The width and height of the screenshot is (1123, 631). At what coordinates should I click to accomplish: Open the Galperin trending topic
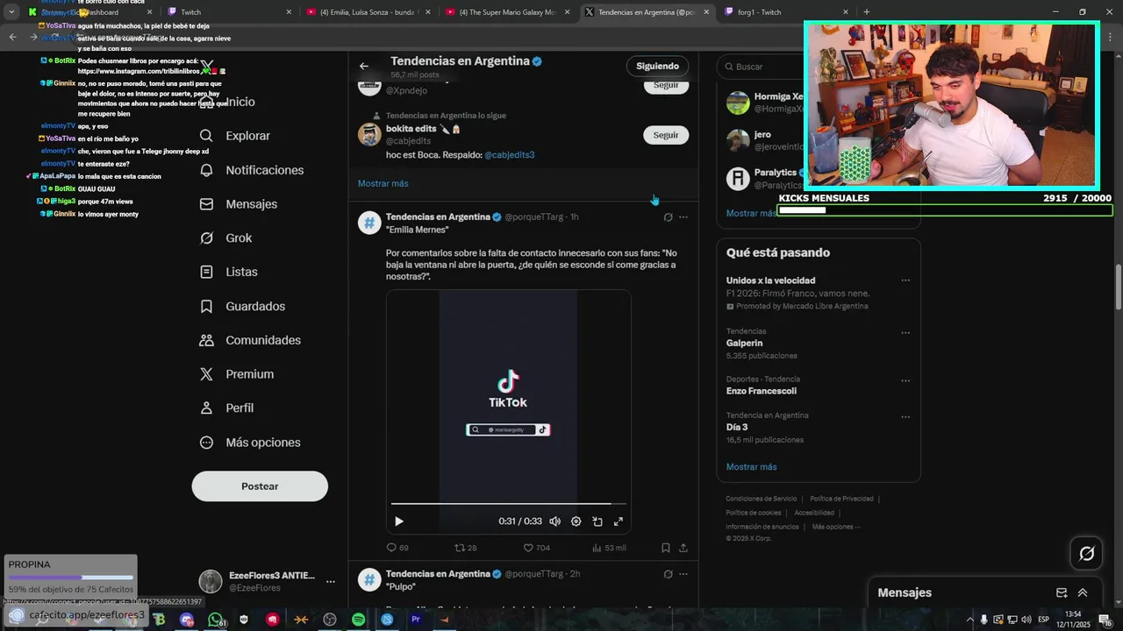(x=744, y=344)
